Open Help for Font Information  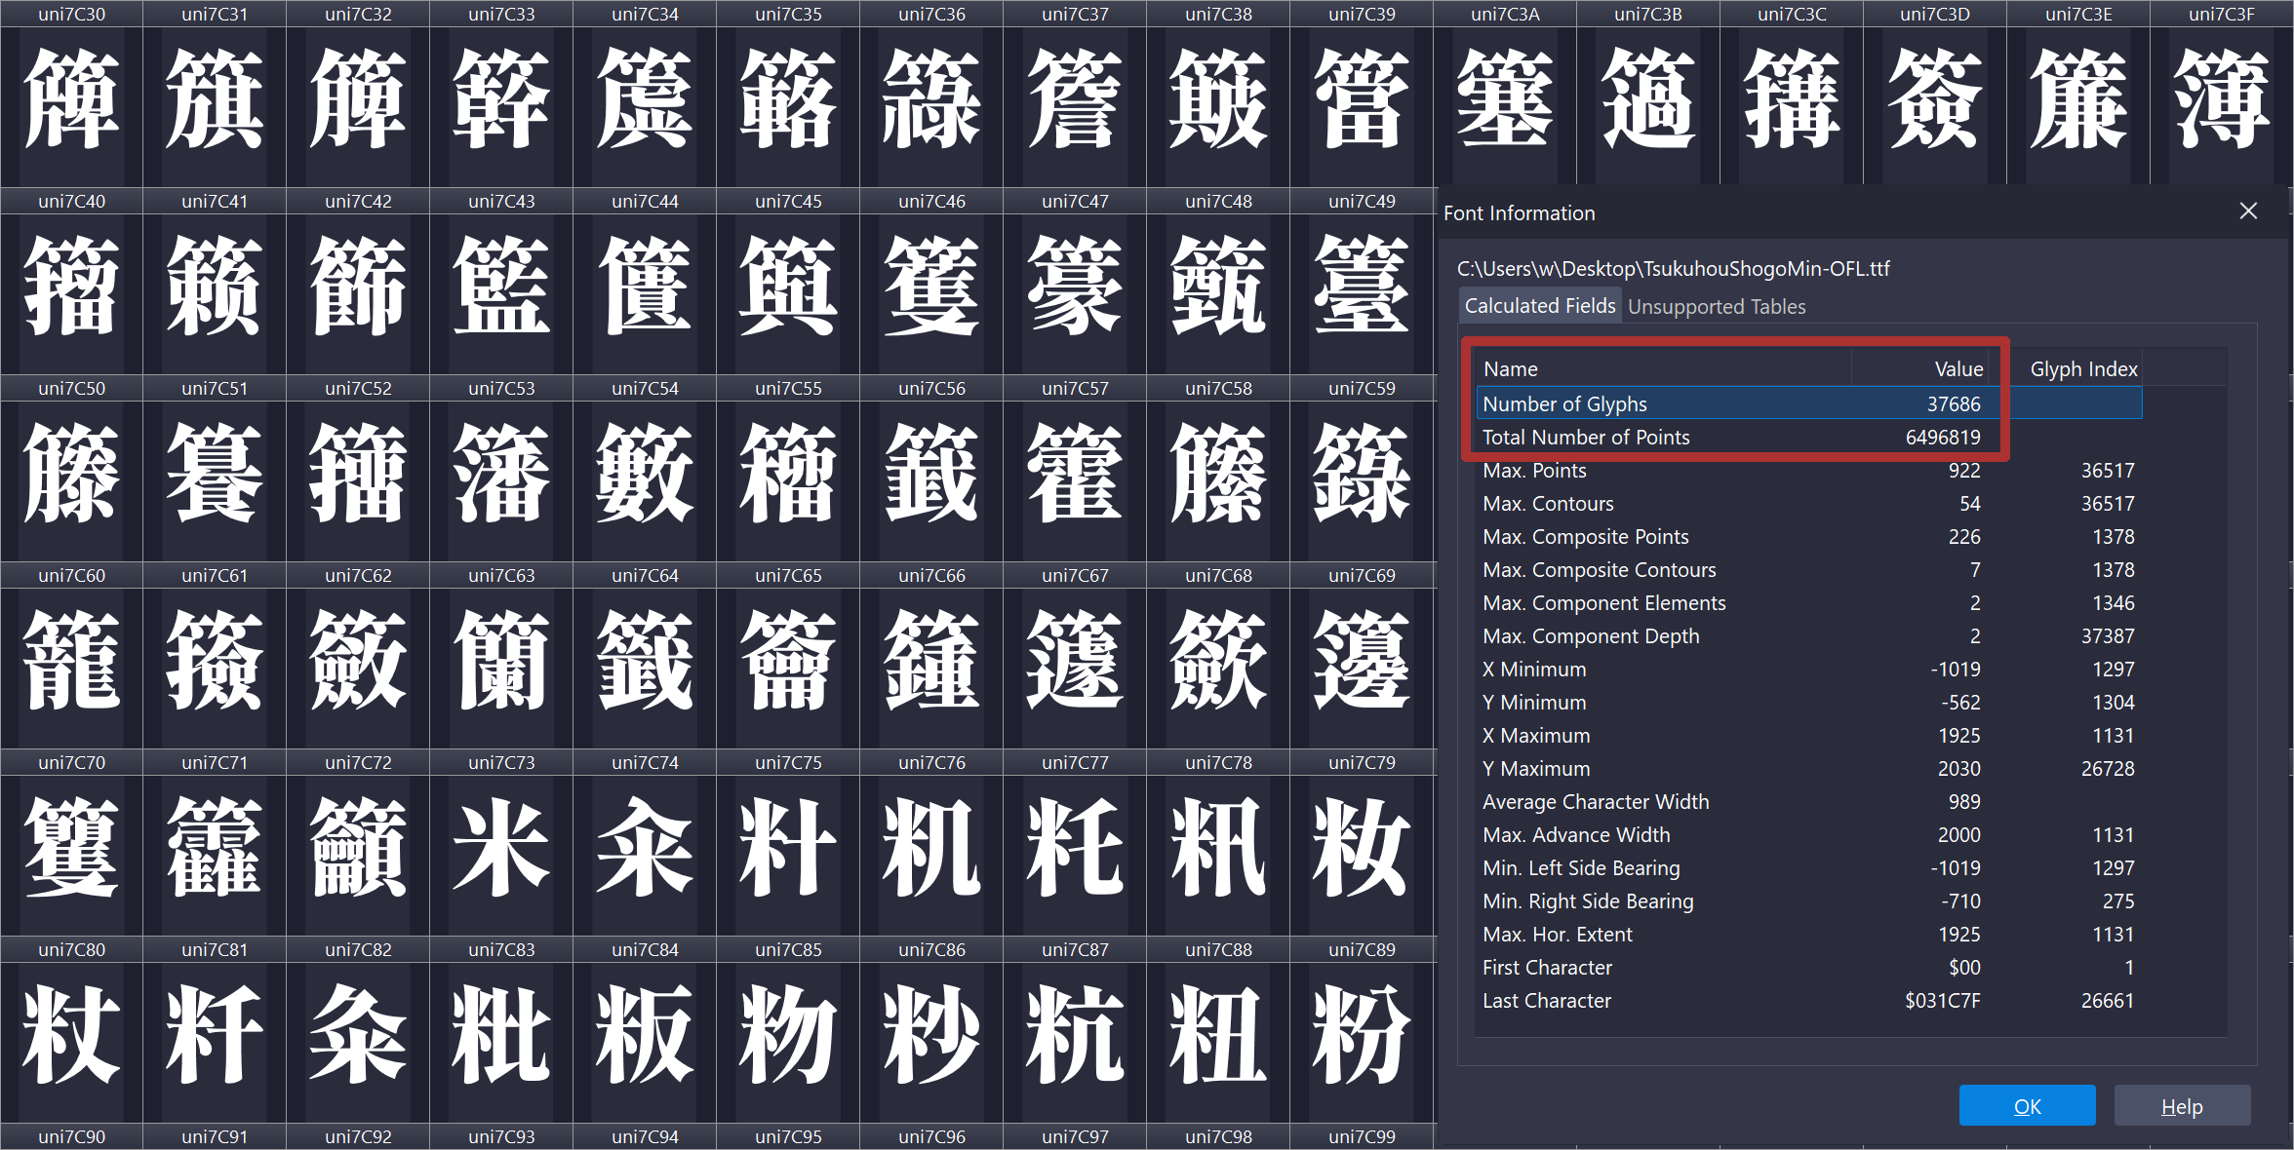pyautogui.click(x=2182, y=1106)
